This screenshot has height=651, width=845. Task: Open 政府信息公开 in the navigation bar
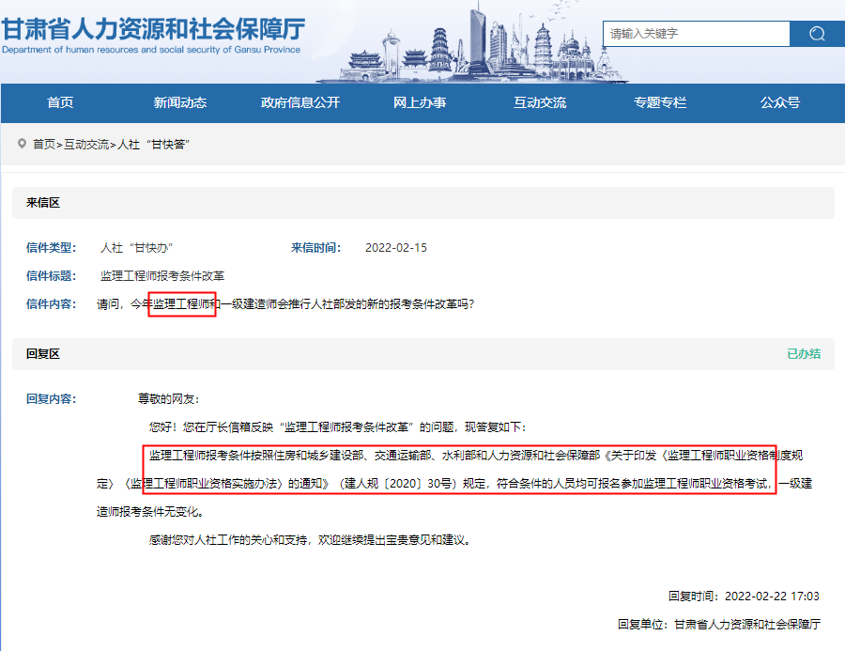[x=300, y=103]
